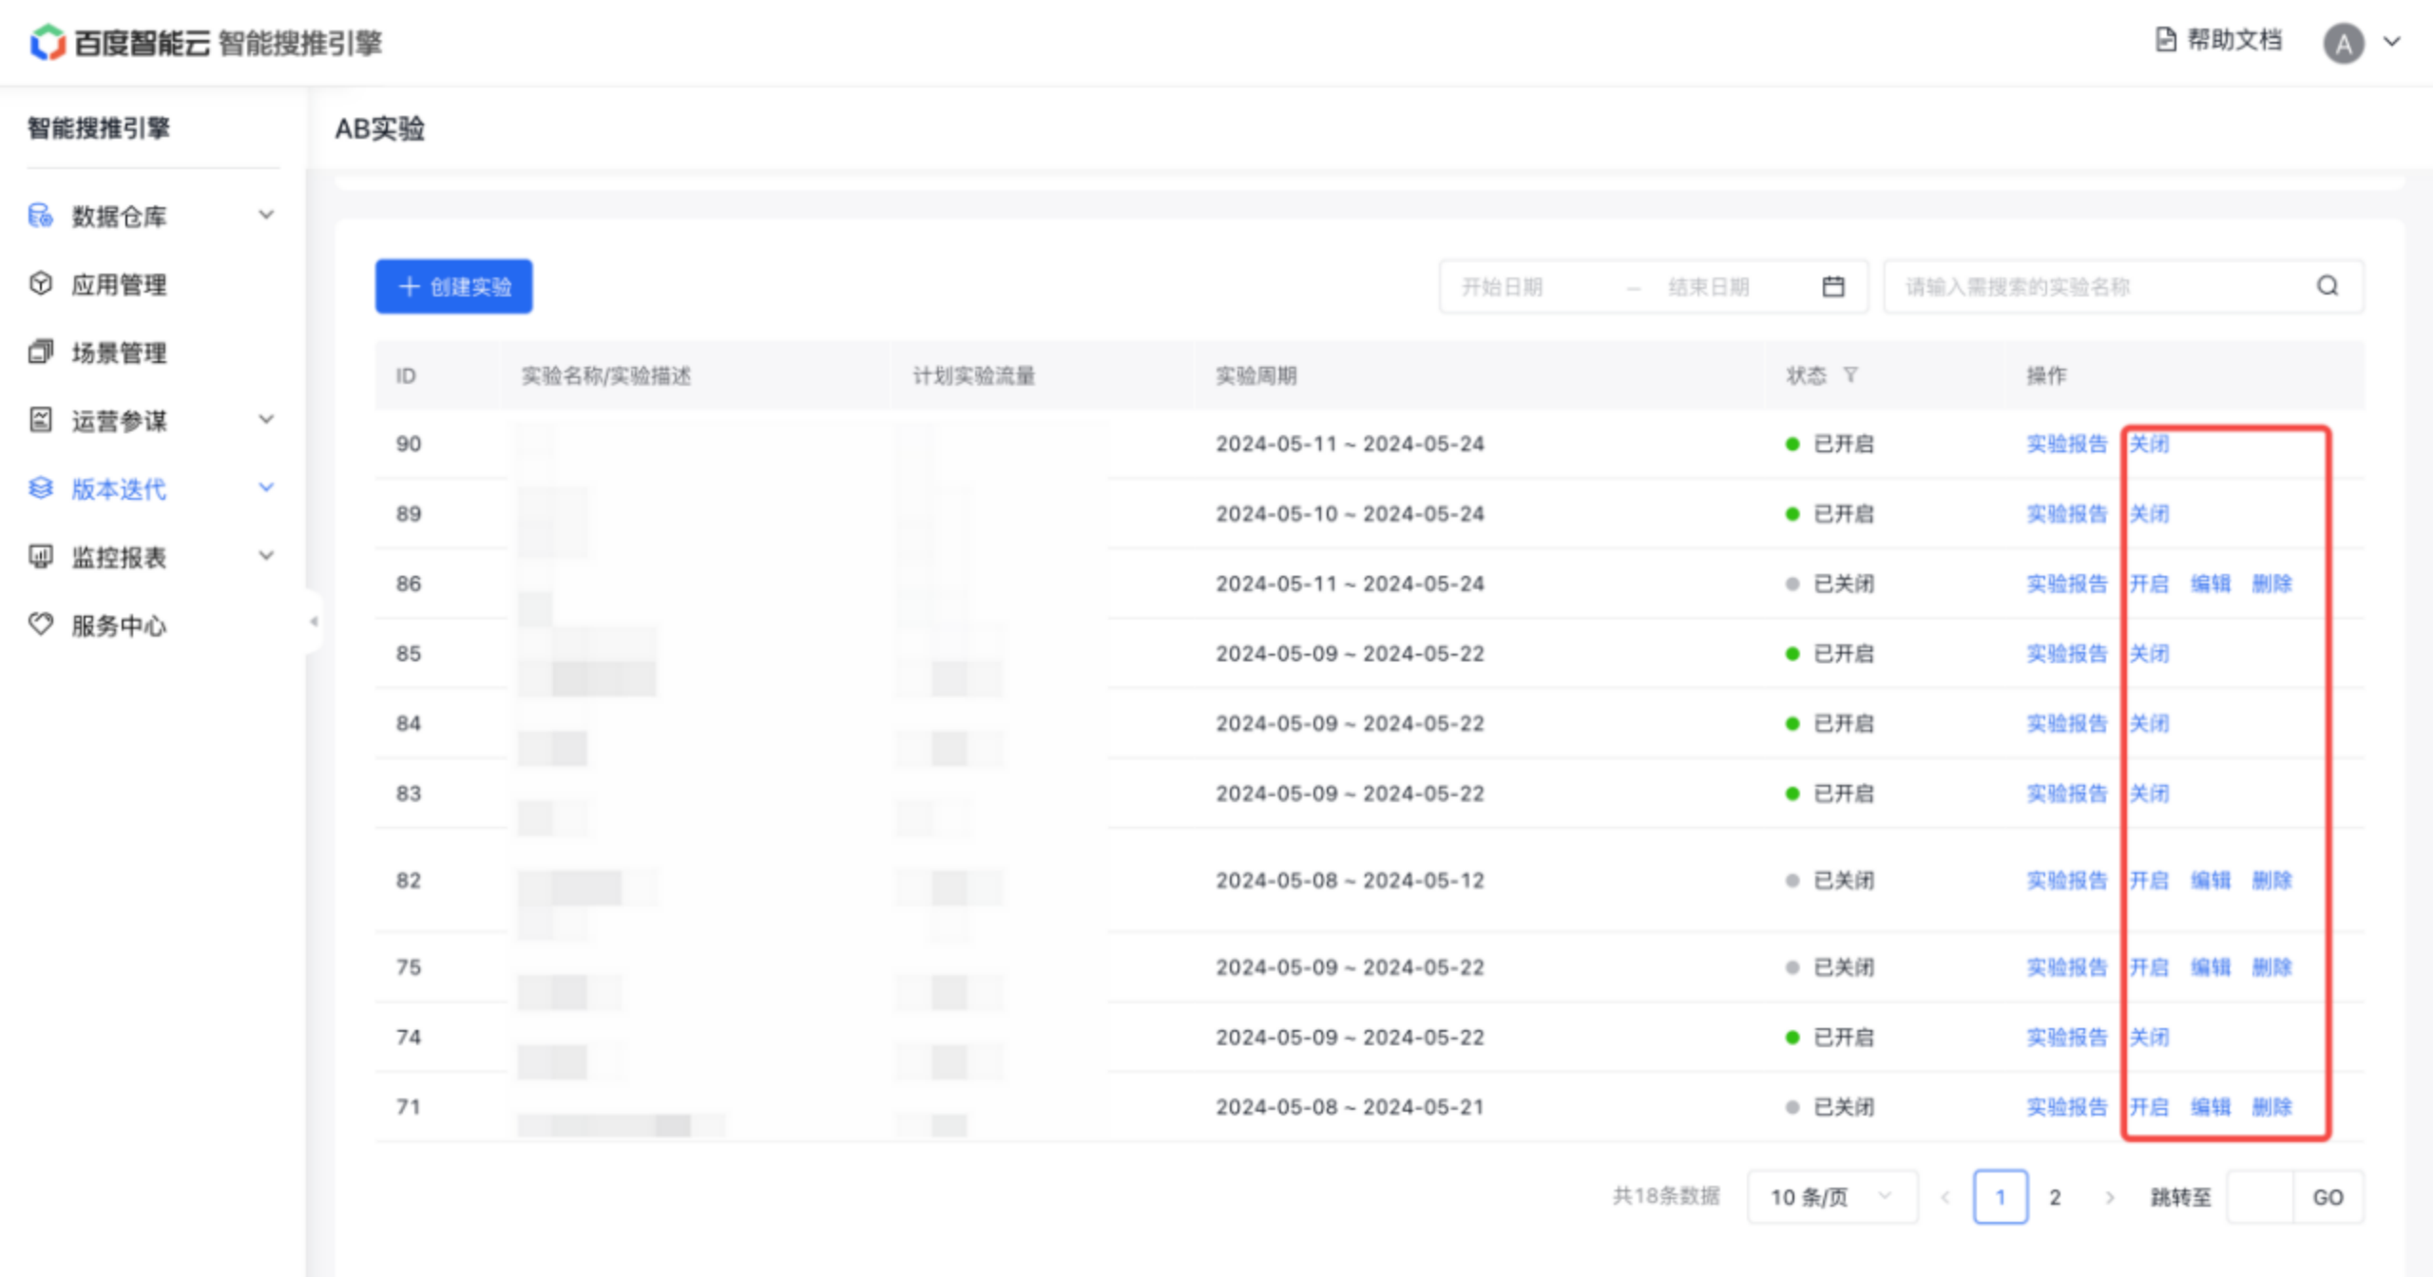The height and width of the screenshot is (1277, 2433).
Task: Click the 应用管理 sidebar icon
Action: click(x=40, y=283)
